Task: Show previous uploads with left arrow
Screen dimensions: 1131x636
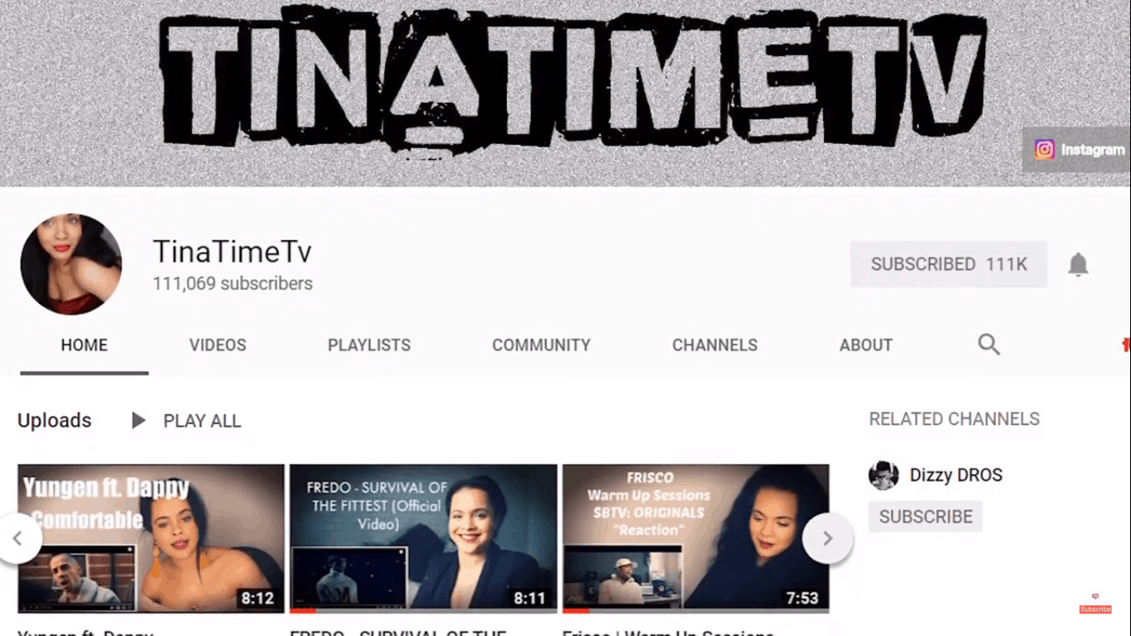Action: (17, 538)
